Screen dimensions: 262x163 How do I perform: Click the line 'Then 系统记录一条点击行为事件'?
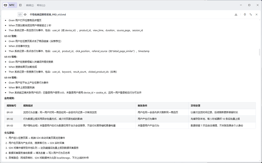tap(79, 51)
